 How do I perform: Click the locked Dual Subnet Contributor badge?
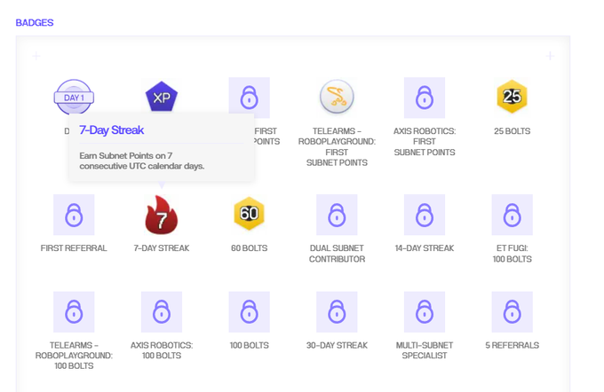point(337,215)
